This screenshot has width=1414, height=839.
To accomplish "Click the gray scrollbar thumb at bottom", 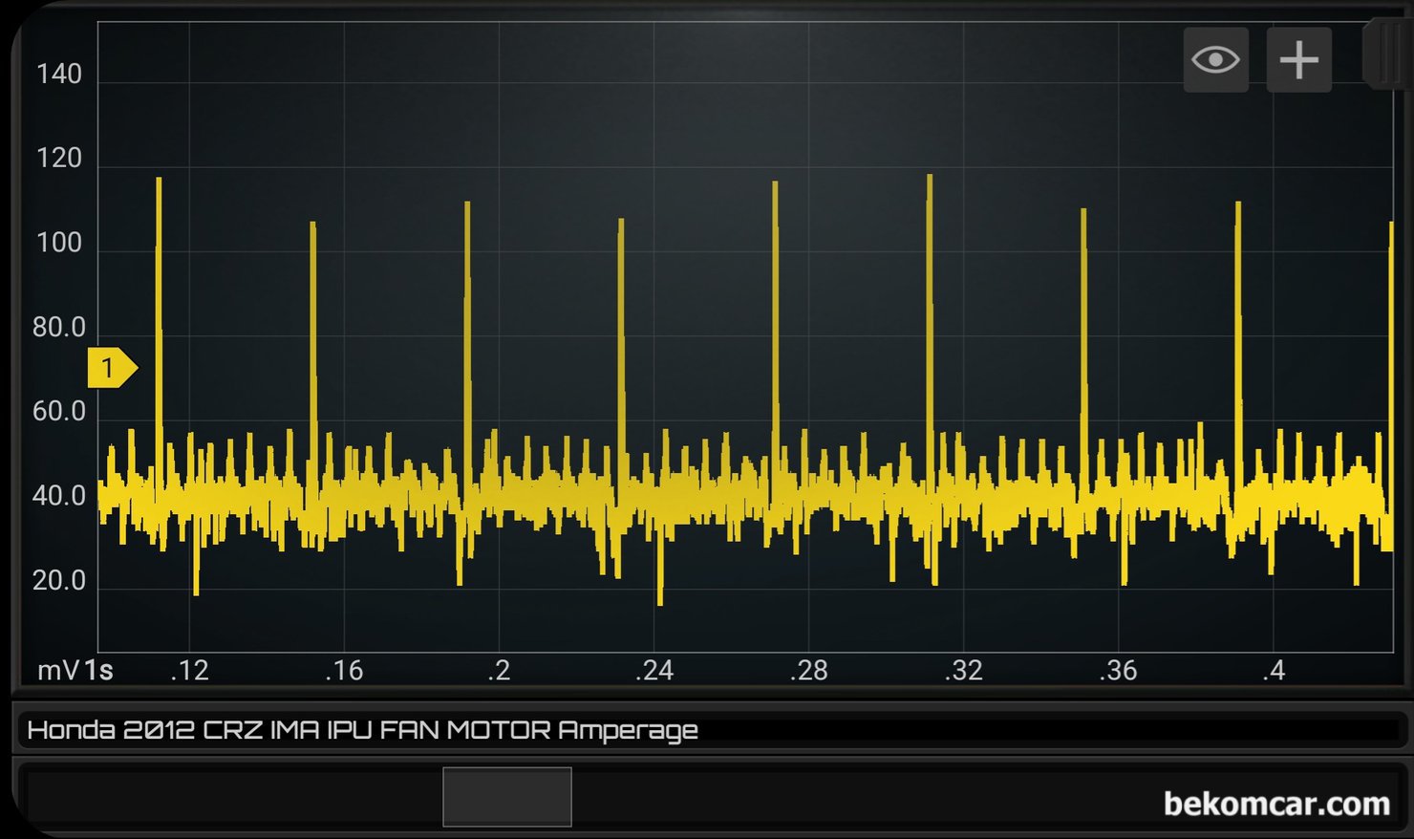I will pos(506,797).
